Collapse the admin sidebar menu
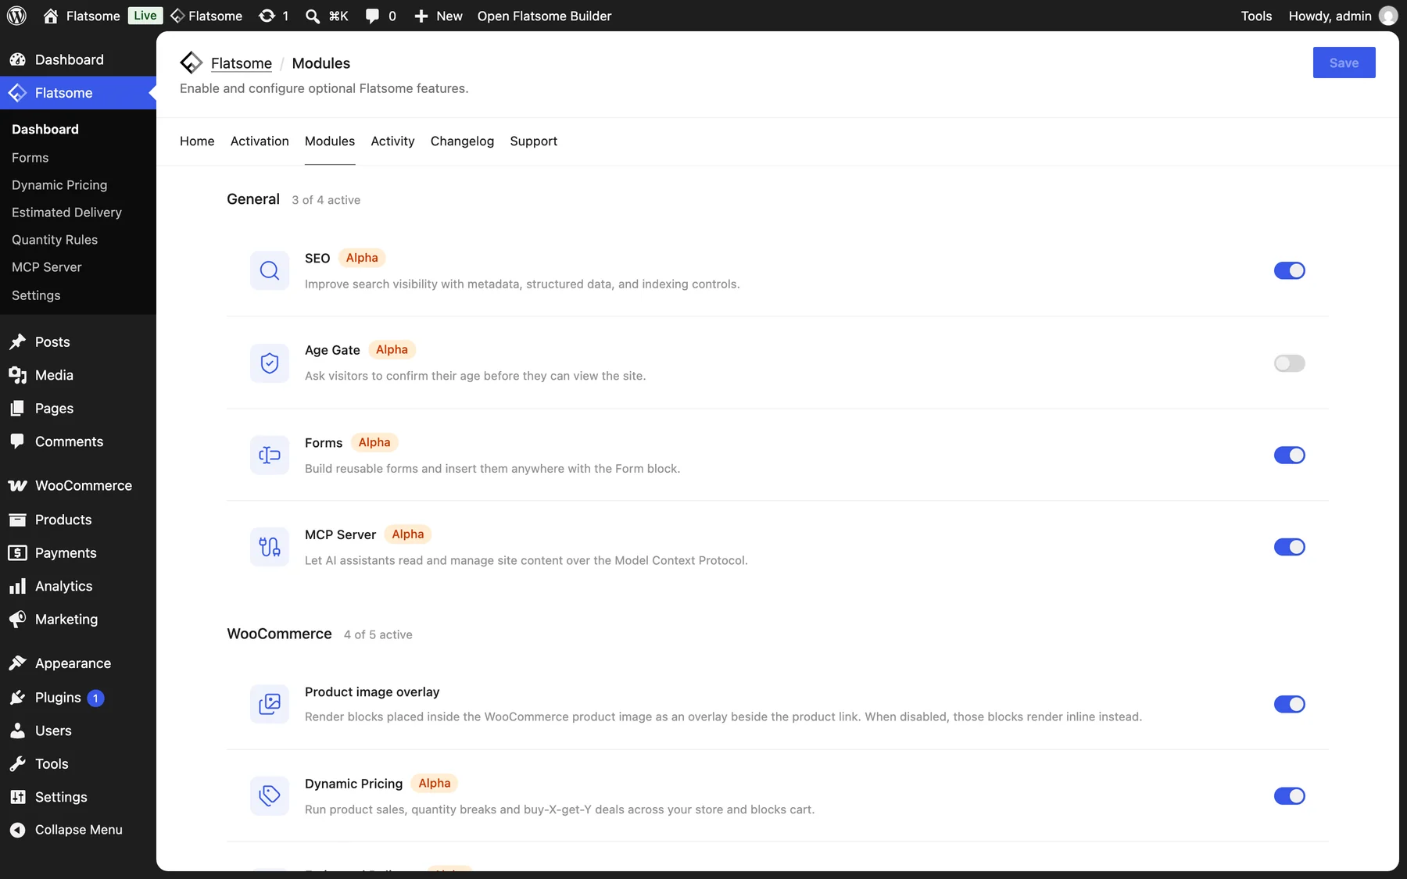 point(78,830)
